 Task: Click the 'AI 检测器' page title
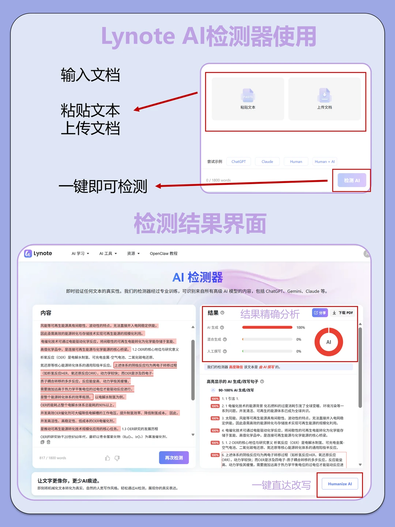[197, 277]
